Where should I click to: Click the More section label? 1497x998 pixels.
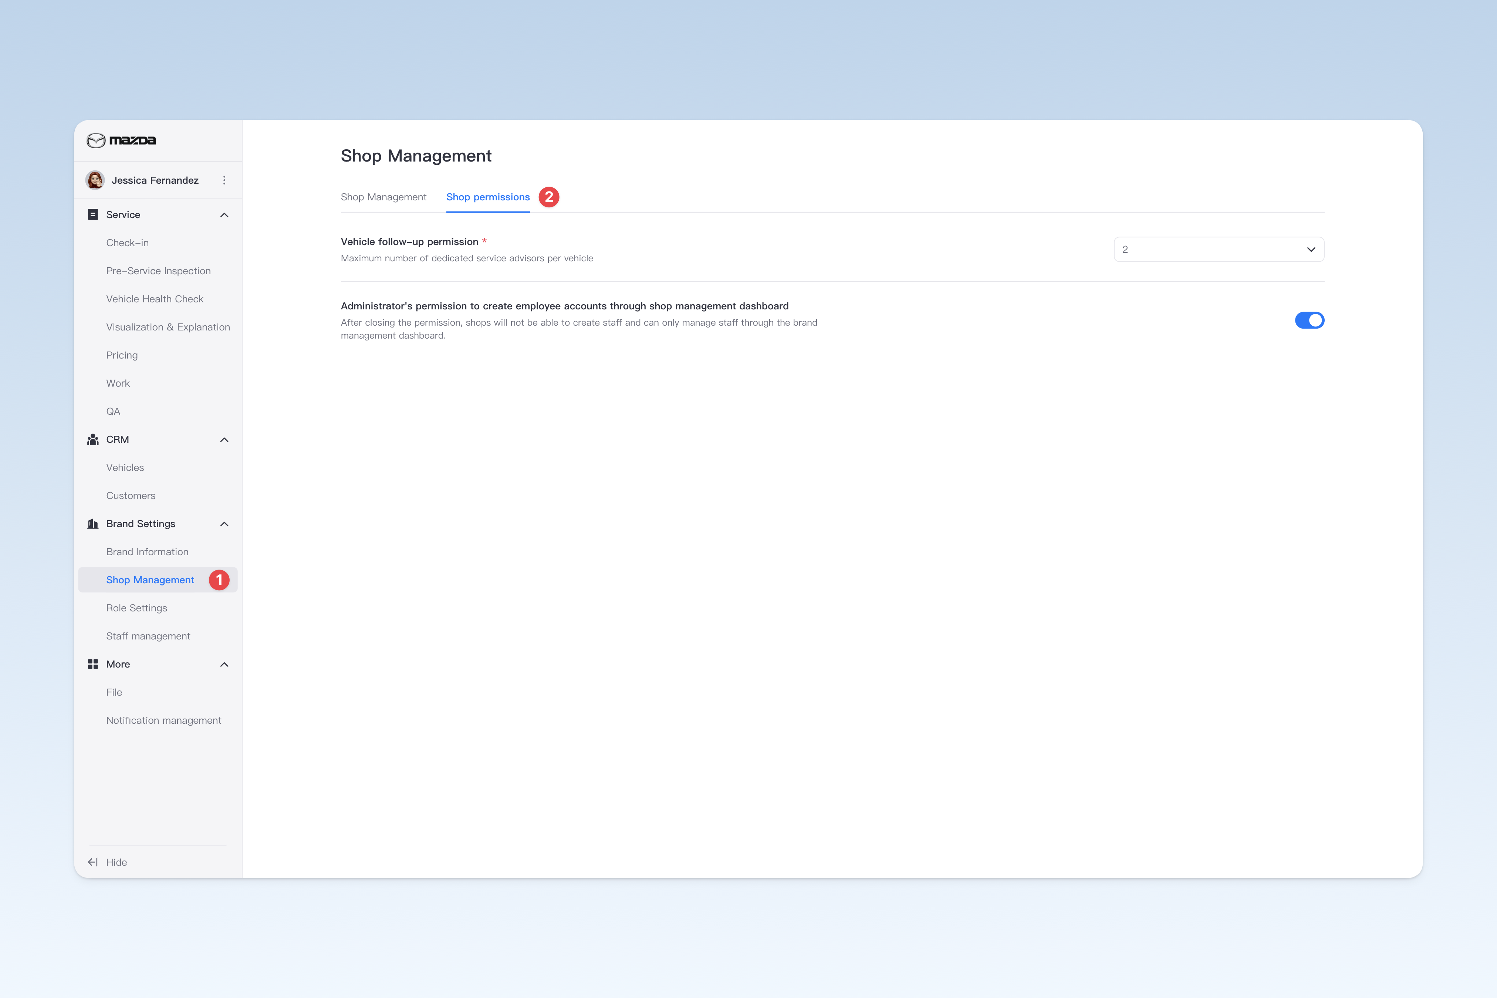coord(118,664)
